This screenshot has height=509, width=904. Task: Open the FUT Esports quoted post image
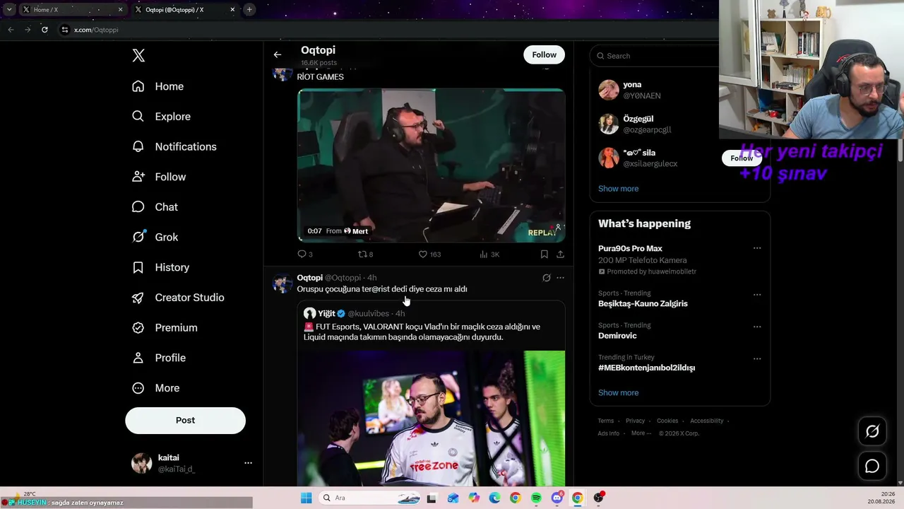431,419
